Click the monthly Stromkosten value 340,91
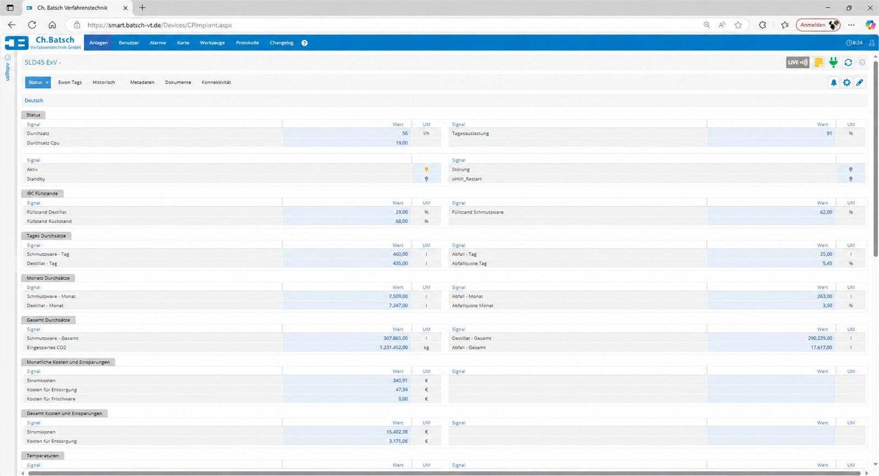Screen dimensions: 879x476 (400, 380)
